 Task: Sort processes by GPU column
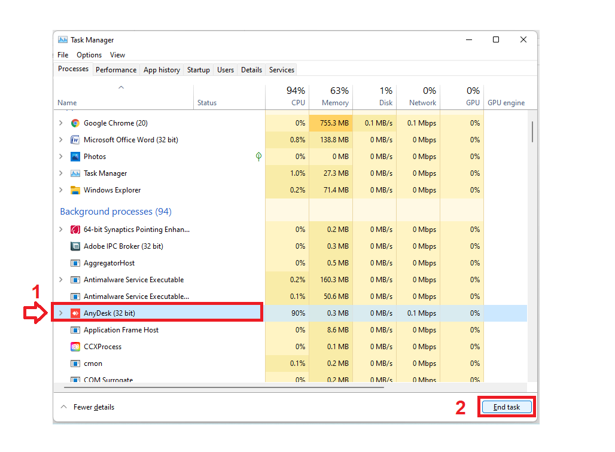(462, 97)
